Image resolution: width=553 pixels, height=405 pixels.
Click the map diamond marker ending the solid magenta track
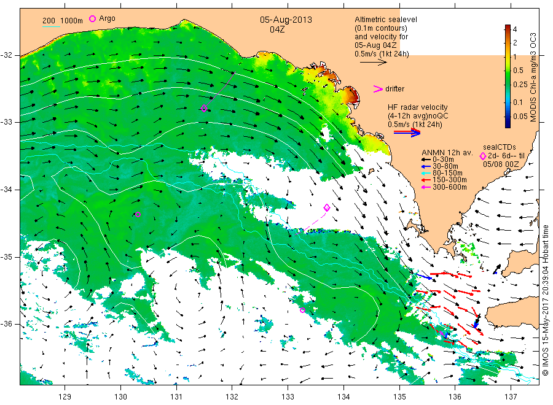click(x=204, y=109)
